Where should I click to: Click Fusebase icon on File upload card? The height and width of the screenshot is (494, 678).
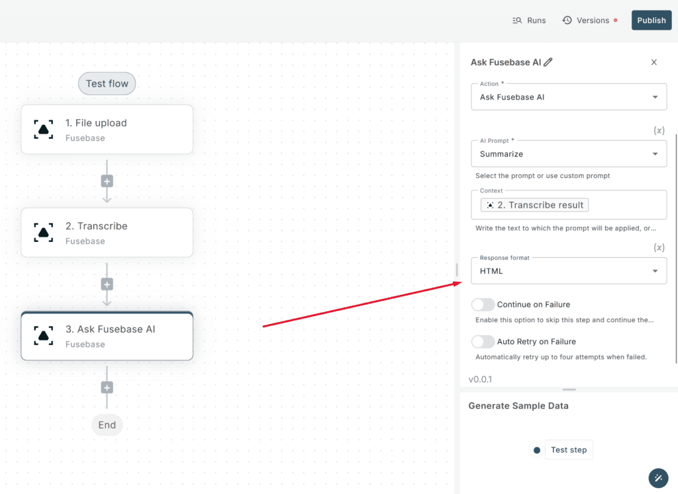coord(44,130)
